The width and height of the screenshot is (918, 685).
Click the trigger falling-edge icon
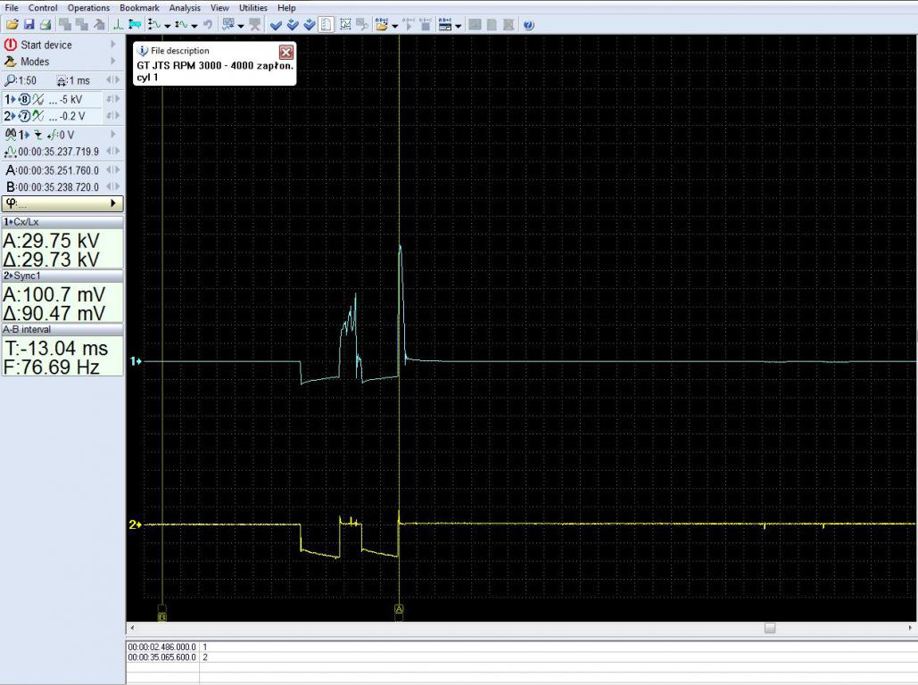pos(38,136)
